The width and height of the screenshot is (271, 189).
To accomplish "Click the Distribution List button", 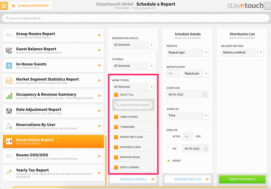I will [x=188, y=179].
